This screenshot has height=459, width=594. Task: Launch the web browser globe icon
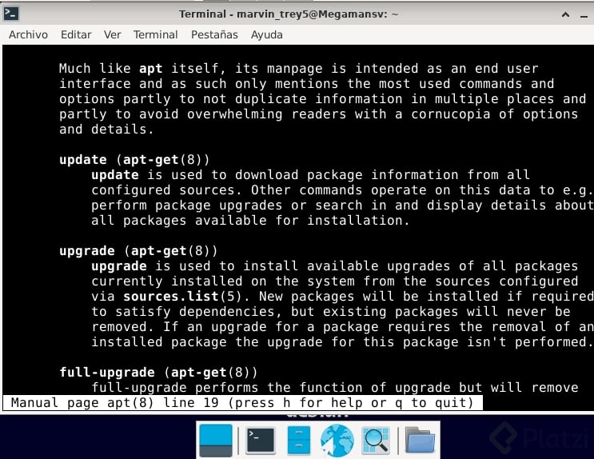pyautogui.click(x=337, y=441)
